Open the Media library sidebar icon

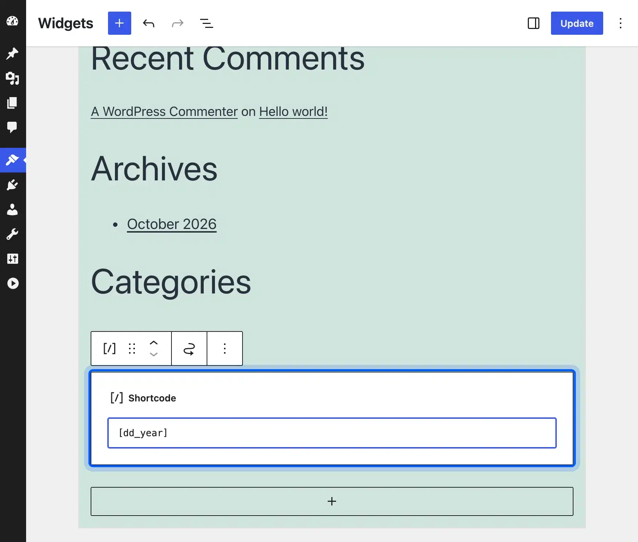coord(13,78)
